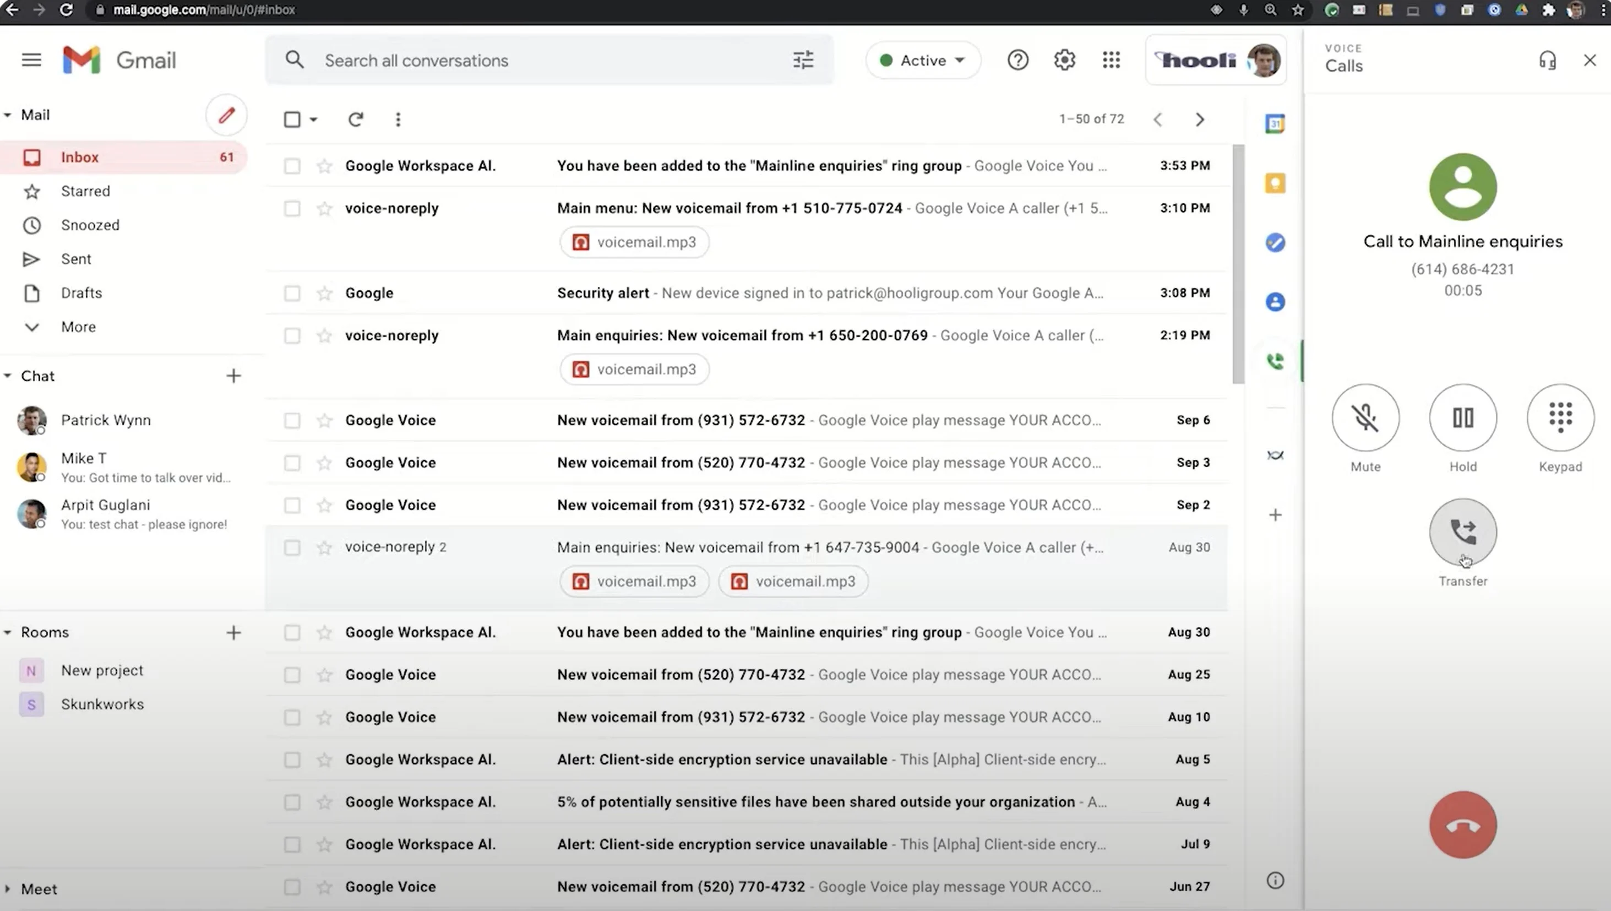Click the next page inbox navigation arrow

click(x=1199, y=118)
